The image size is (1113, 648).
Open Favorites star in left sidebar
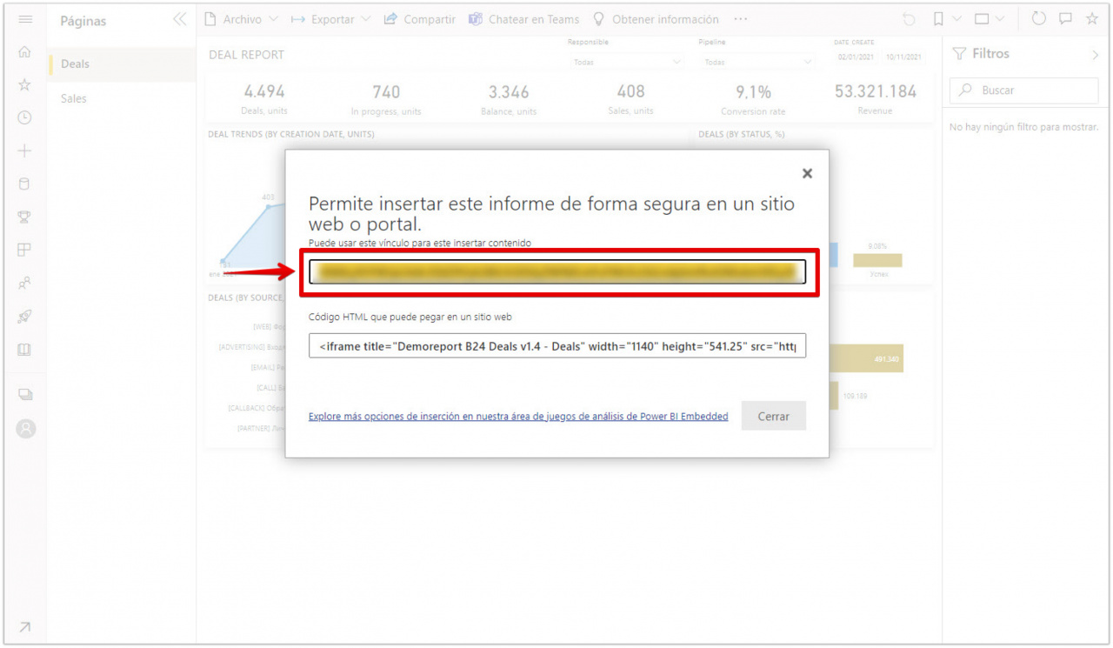pyautogui.click(x=25, y=85)
